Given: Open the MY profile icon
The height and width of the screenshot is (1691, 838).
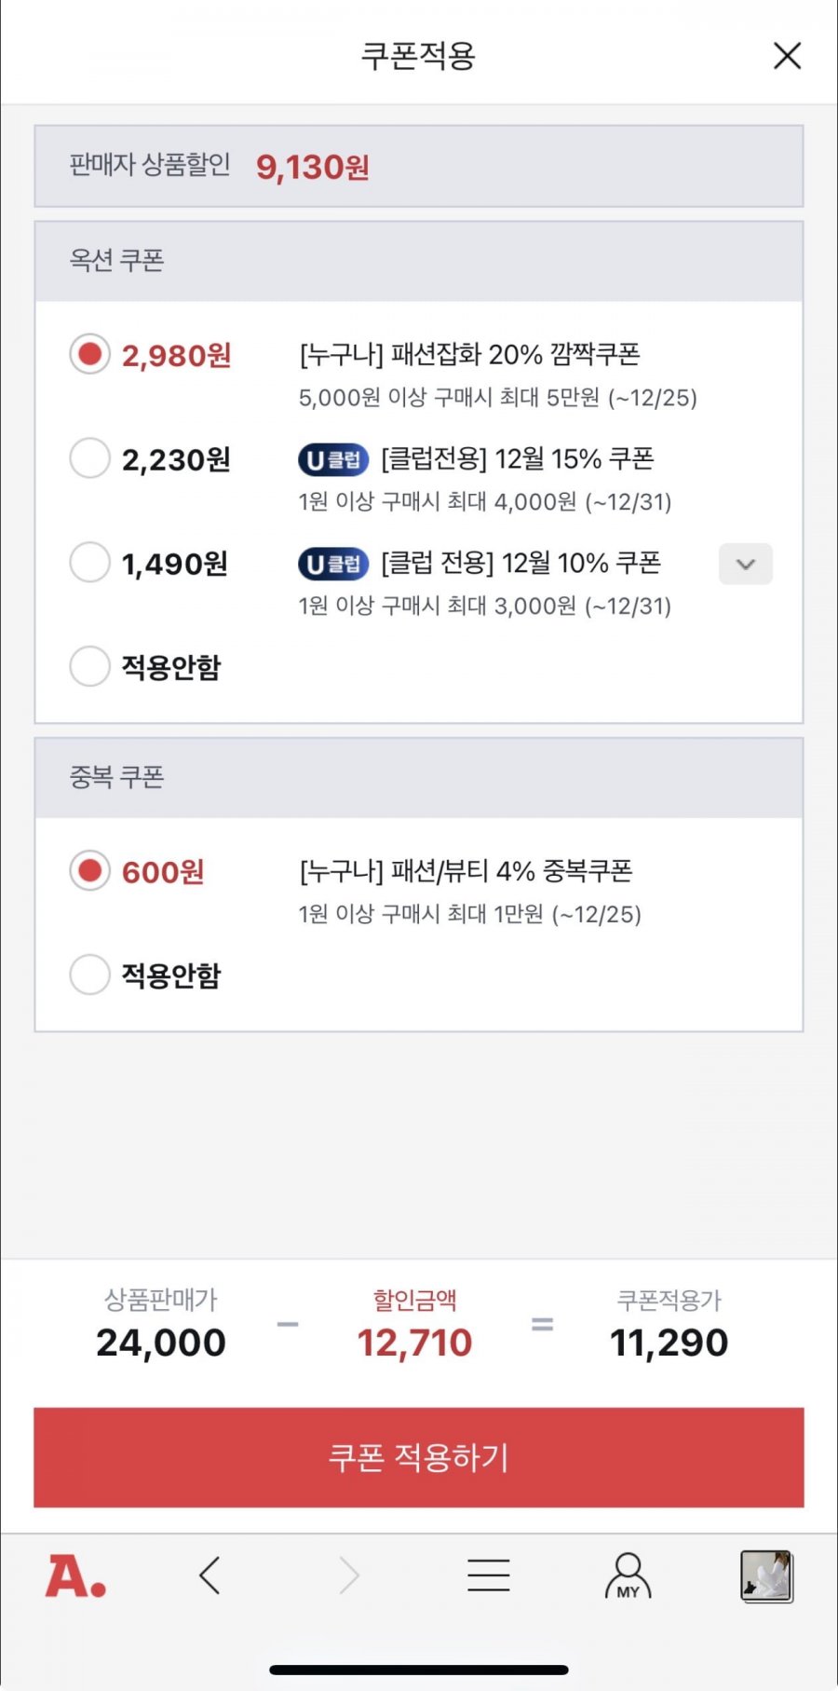Looking at the screenshot, I should click(628, 1575).
